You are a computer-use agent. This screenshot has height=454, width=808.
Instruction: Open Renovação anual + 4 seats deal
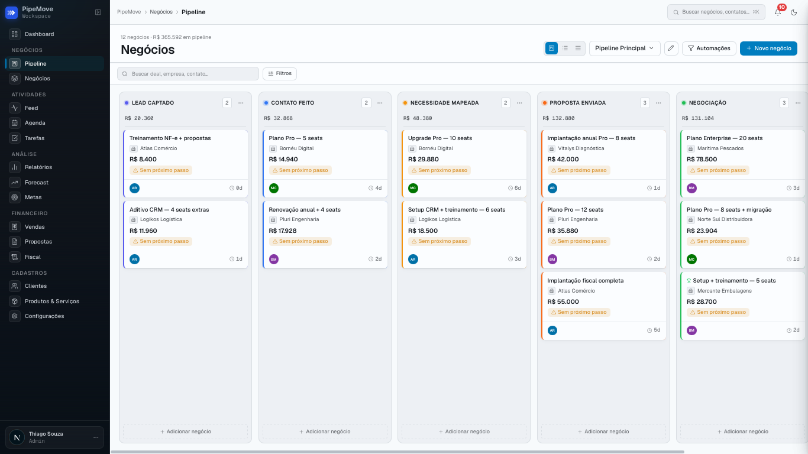325,235
